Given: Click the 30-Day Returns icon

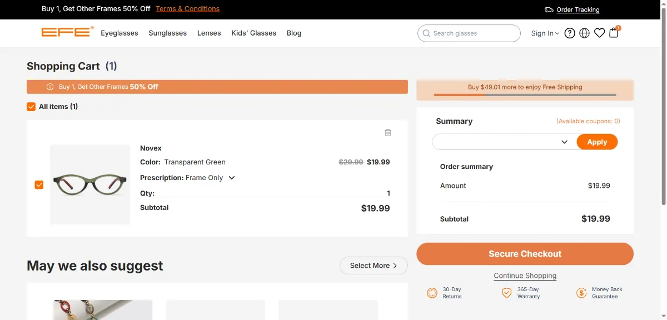Looking at the screenshot, I should pyautogui.click(x=432, y=293).
